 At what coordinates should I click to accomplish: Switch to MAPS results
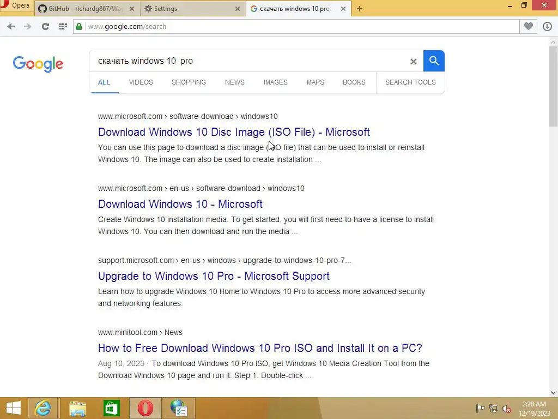[316, 82]
